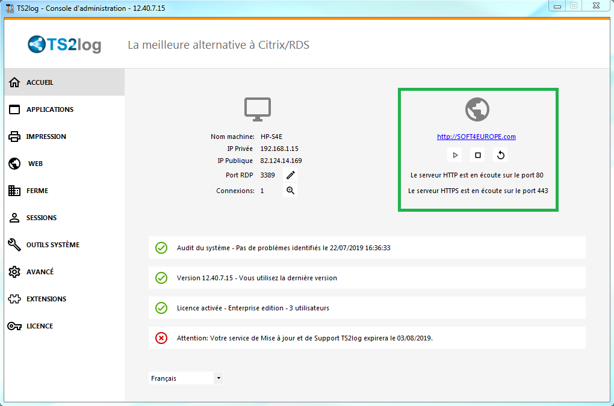The width and height of the screenshot is (614, 406).
Task: Click the house icon beside ACCUEIL
Action: pos(14,82)
